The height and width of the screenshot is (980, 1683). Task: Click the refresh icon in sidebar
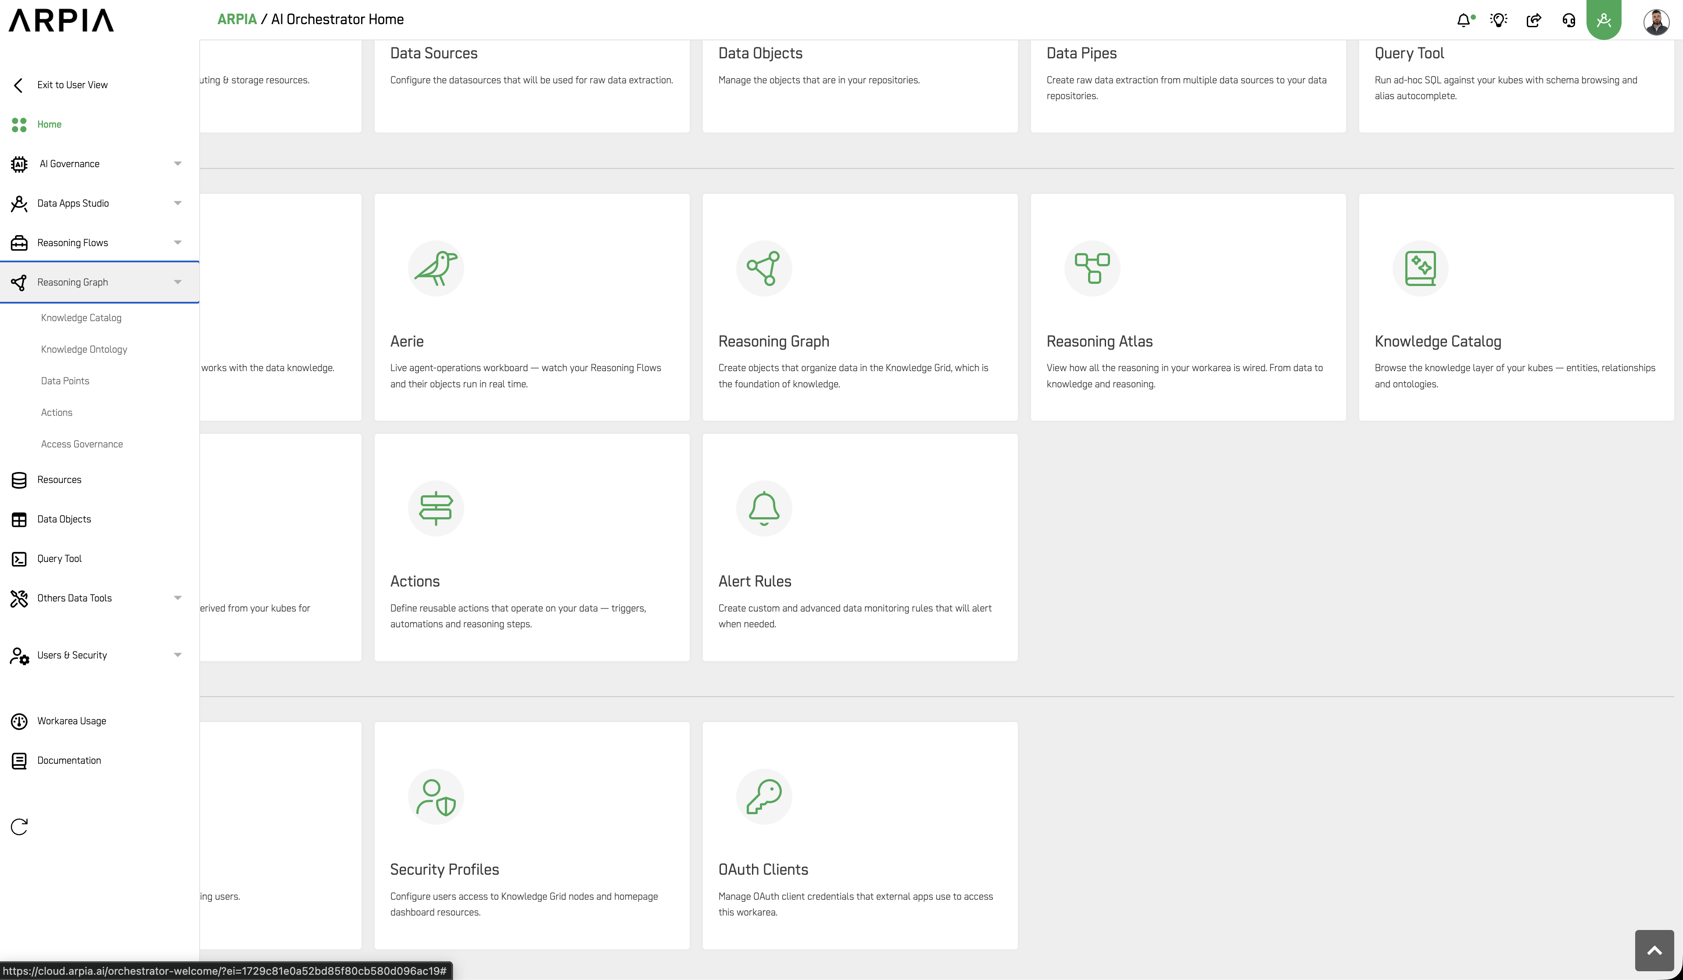pyautogui.click(x=19, y=826)
